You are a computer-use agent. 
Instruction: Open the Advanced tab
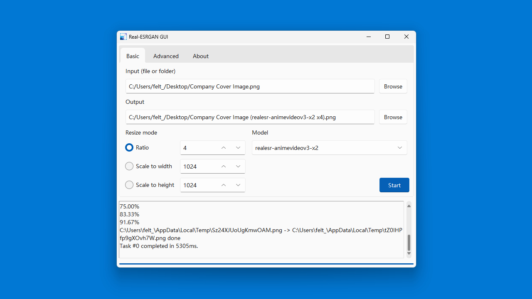click(166, 56)
